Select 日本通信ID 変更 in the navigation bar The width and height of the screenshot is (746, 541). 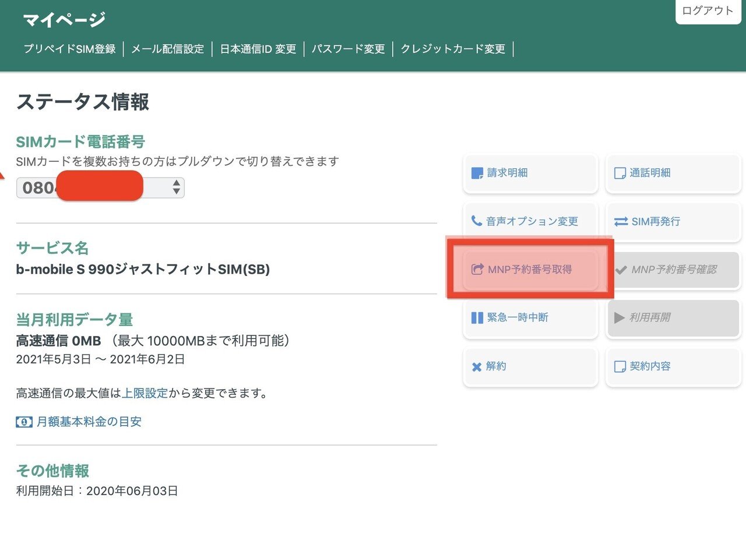[x=259, y=49]
